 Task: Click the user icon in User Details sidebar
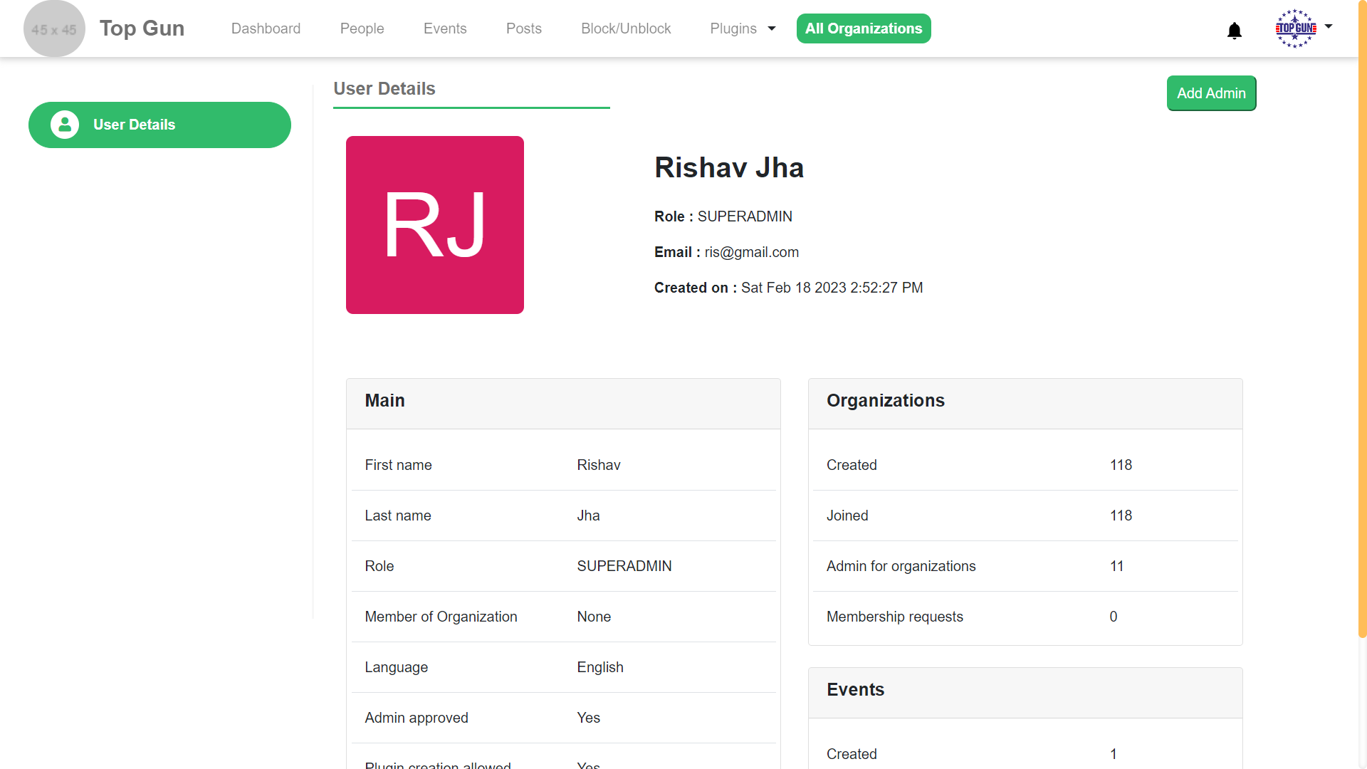[x=65, y=125]
